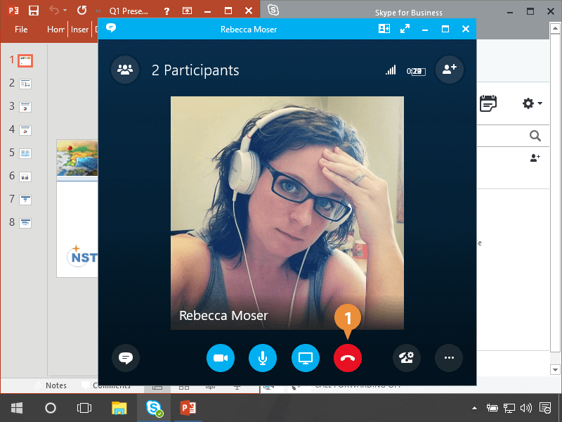Open the Skype meetings calendar icon
The width and height of the screenshot is (562, 422).
pyautogui.click(x=488, y=103)
